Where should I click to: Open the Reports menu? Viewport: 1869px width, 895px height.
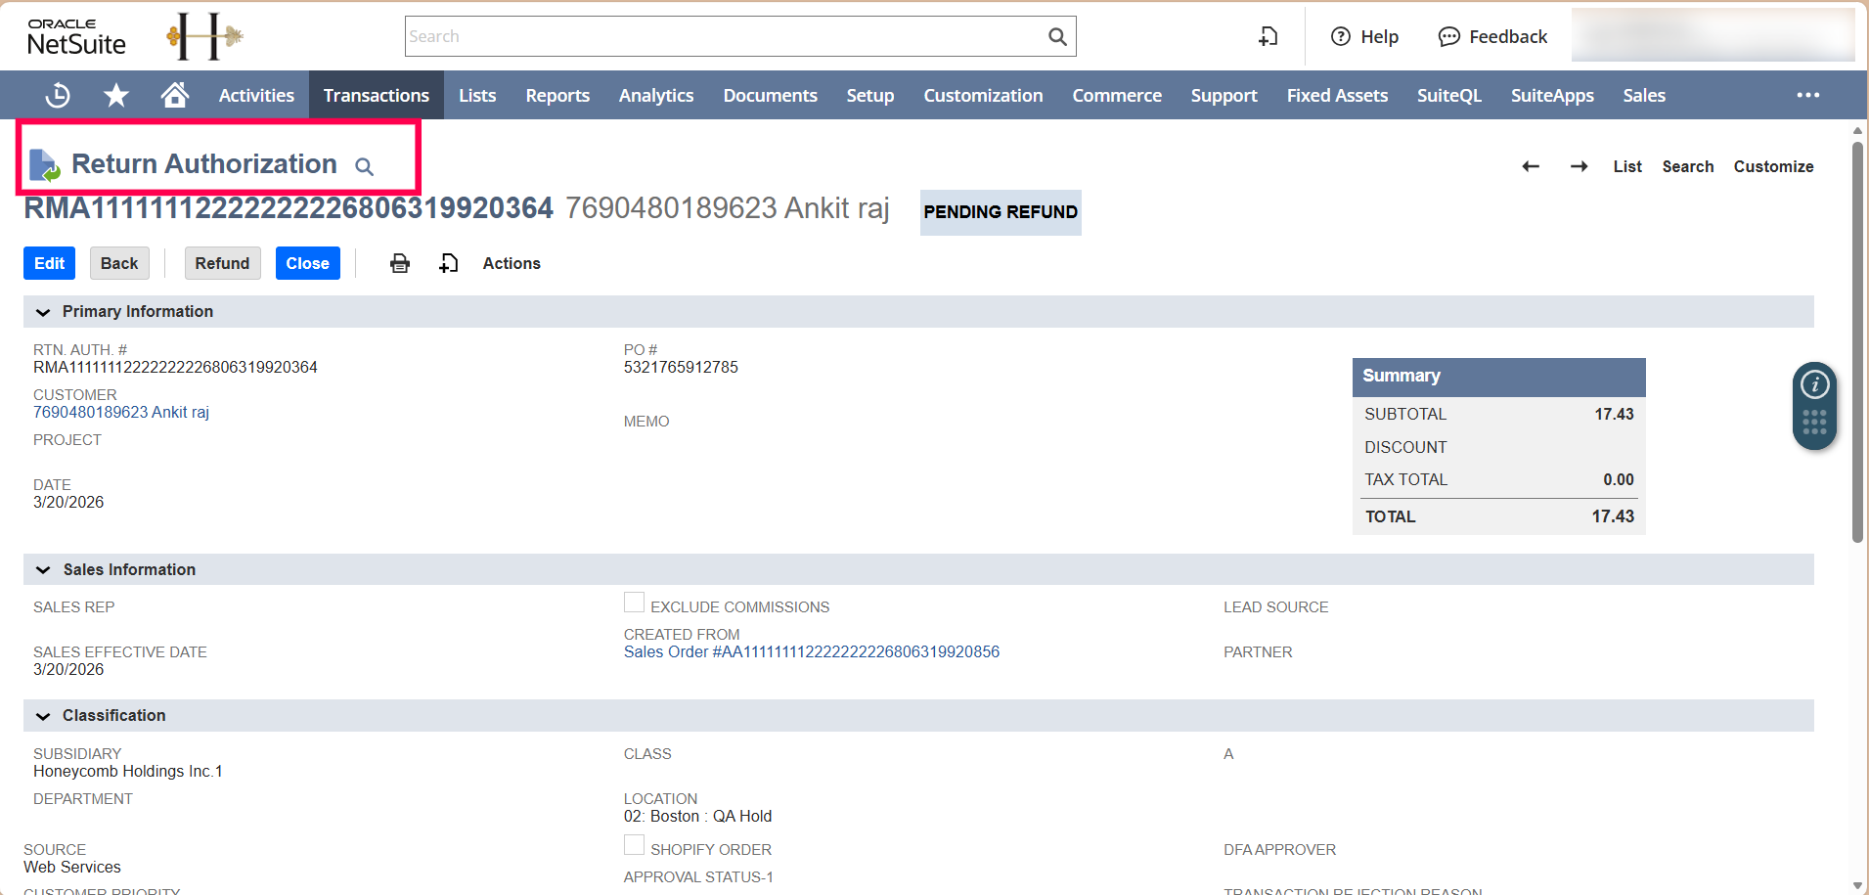[557, 95]
